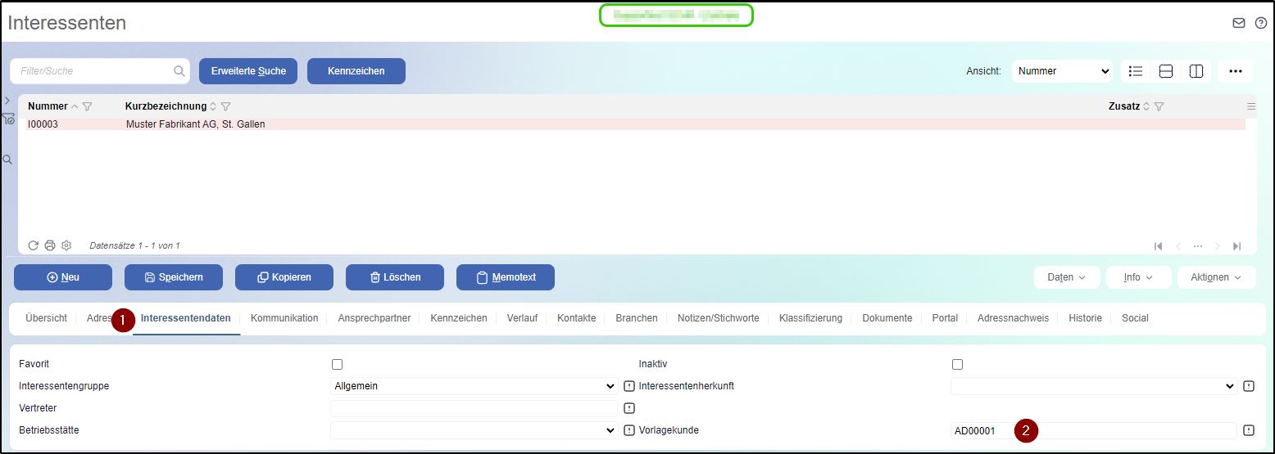1275x454 pixels.
Task: Go to the first page of records
Action: (x=1159, y=246)
